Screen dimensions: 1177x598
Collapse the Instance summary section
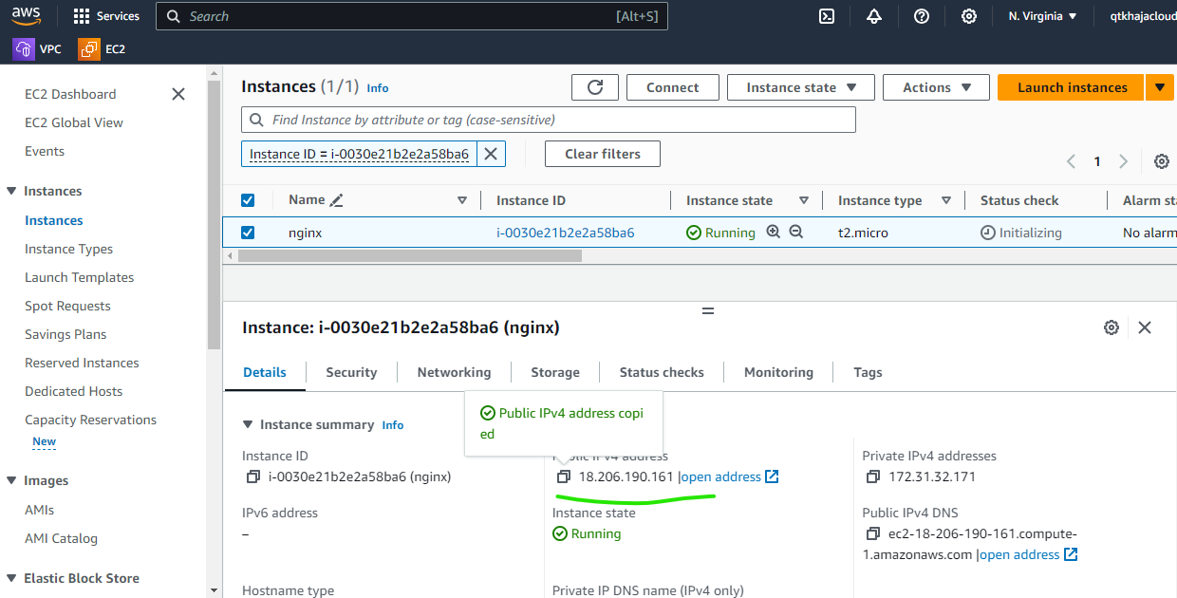(249, 425)
